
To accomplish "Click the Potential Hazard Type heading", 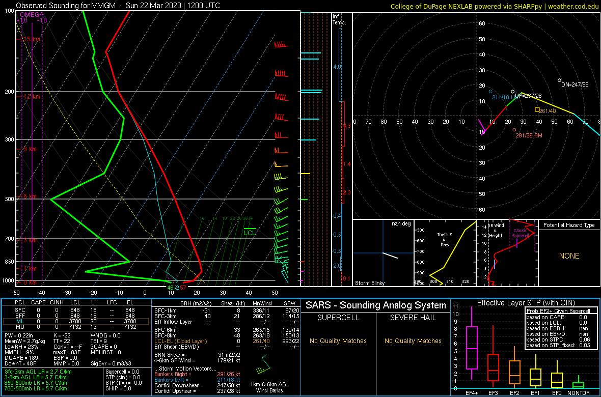I will click(569, 225).
